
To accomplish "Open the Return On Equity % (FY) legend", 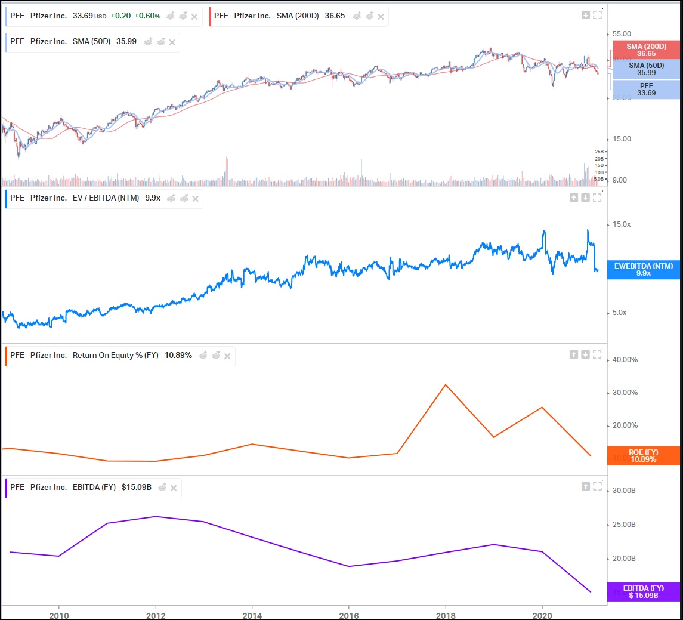I will [x=120, y=356].
